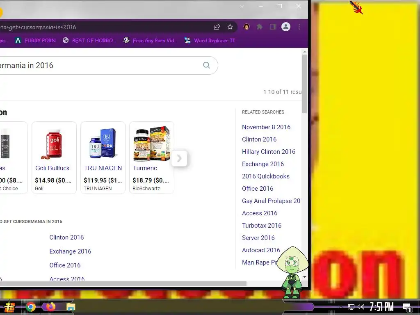Expand the hidden tray icons chevron
The width and height of the screenshot is (420, 315).
(341, 307)
